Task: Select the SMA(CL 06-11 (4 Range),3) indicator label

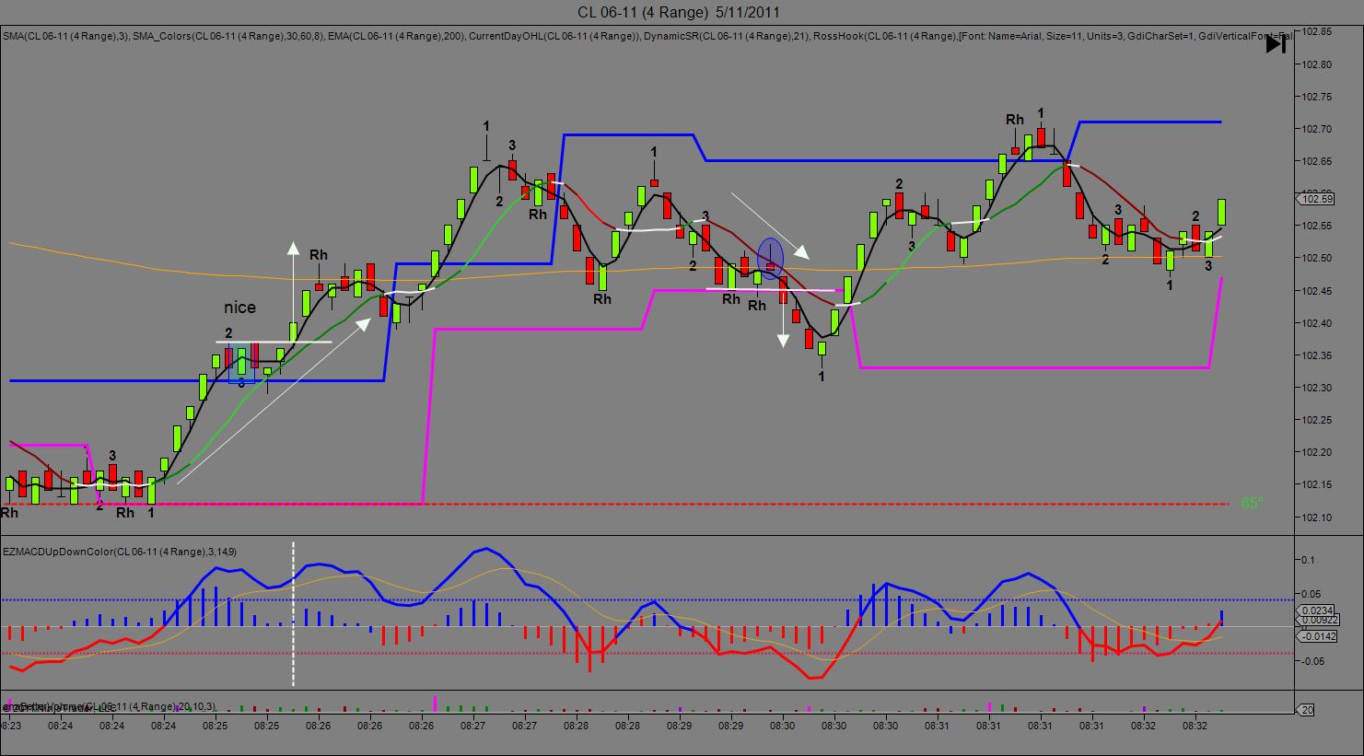Action: point(64,37)
